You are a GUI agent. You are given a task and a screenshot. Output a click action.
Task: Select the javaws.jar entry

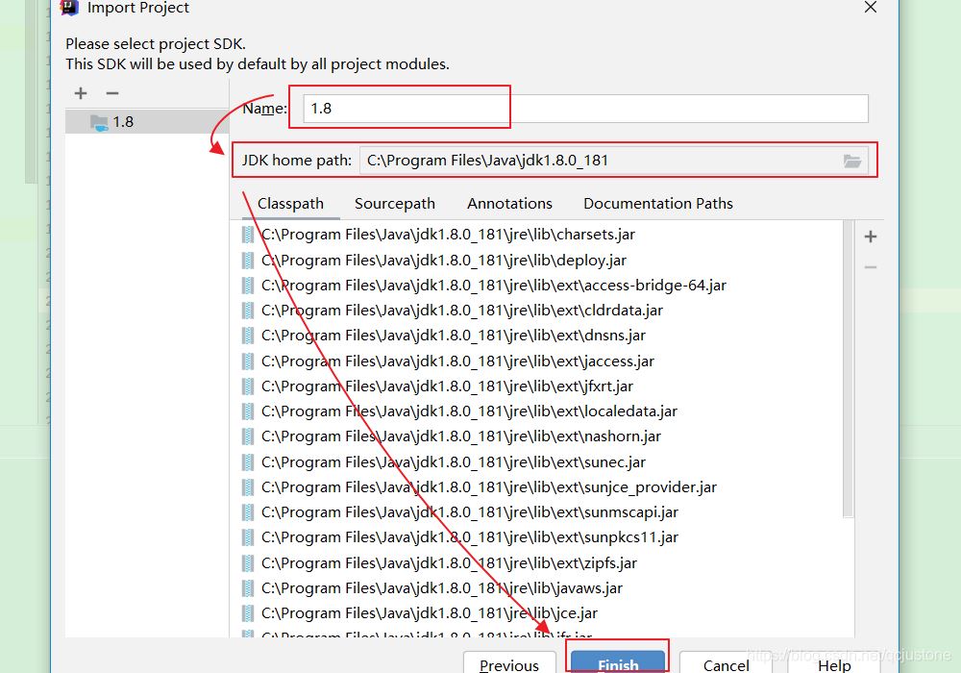click(441, 588)
